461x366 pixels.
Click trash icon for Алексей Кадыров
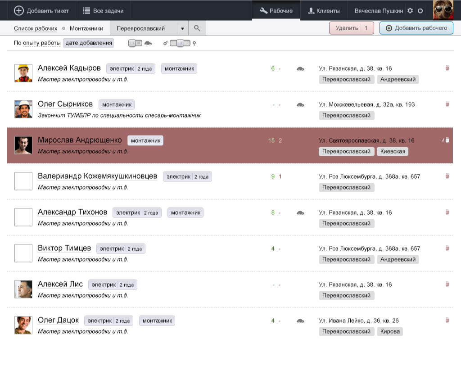(x=447, y=68)
